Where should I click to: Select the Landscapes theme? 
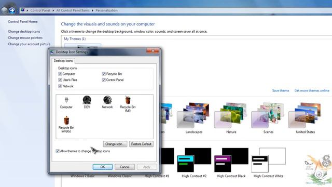[x=193, y=118]
